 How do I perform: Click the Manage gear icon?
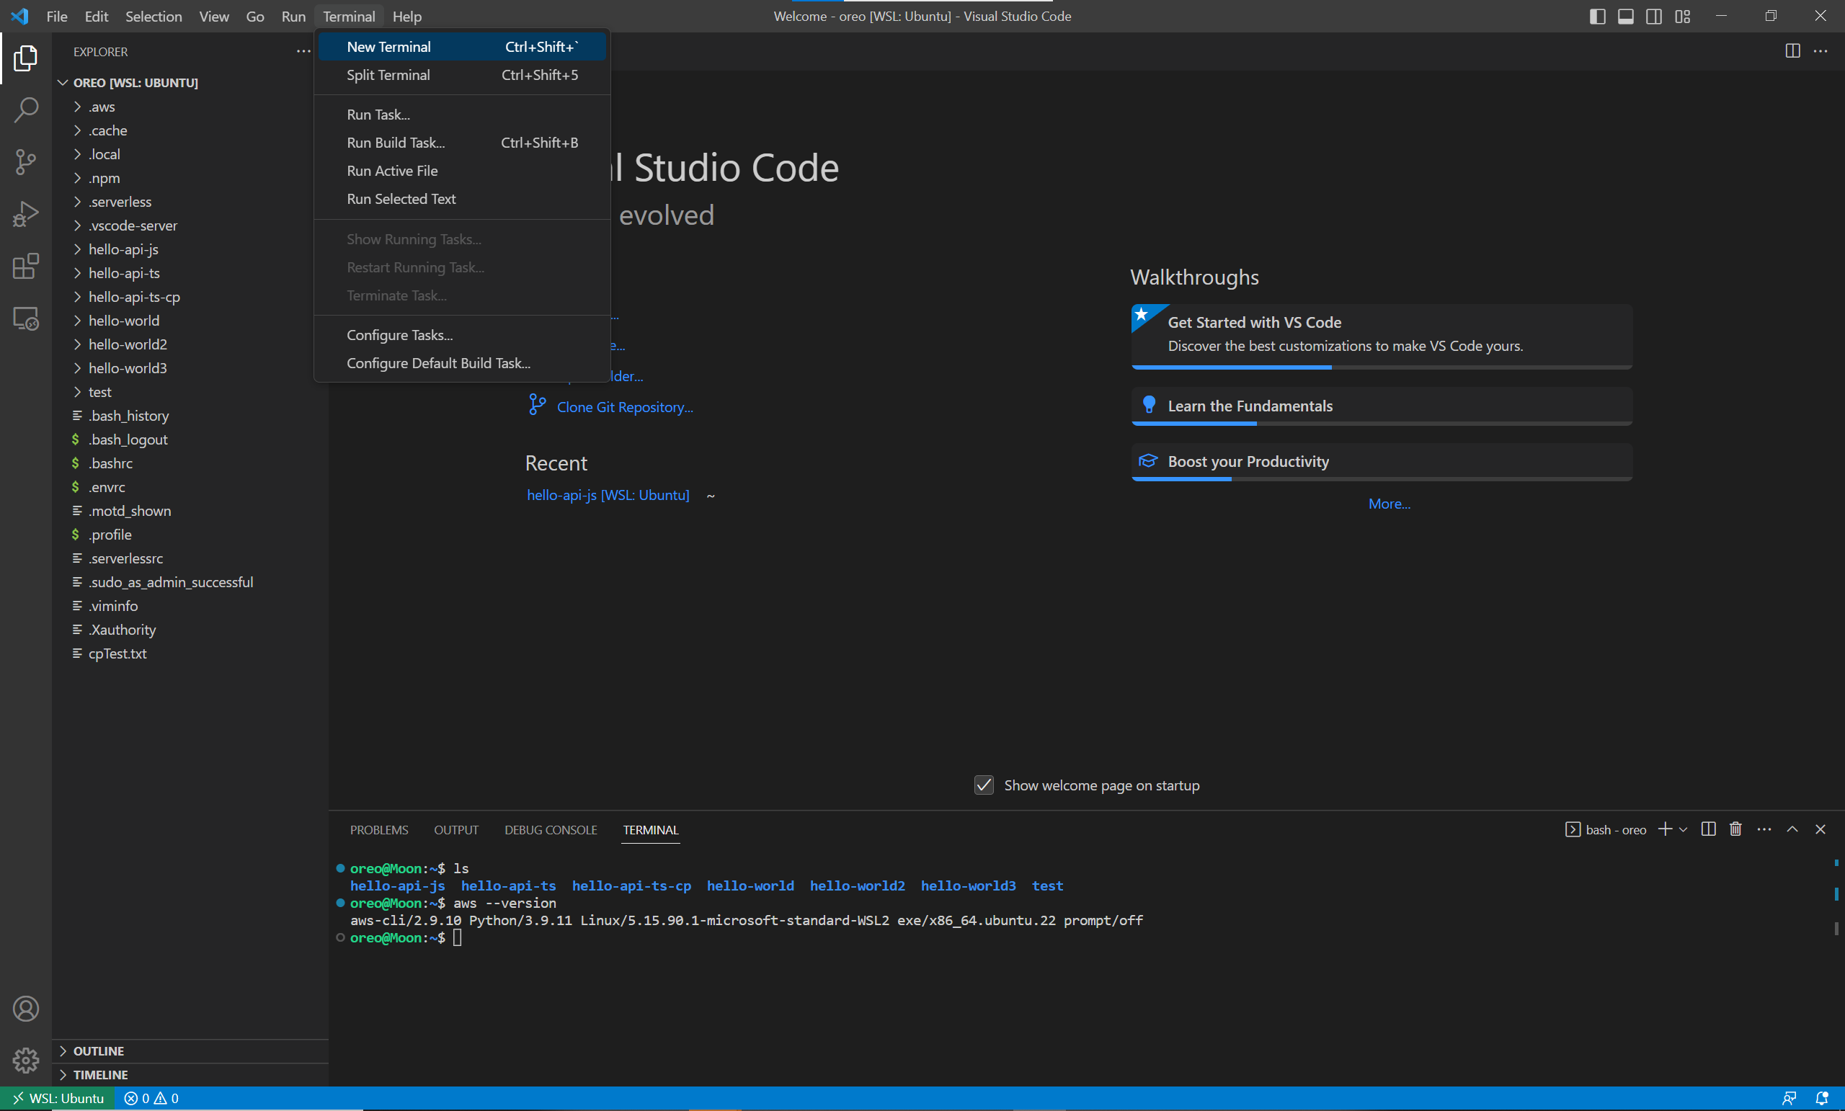(x=25, y=1060)
